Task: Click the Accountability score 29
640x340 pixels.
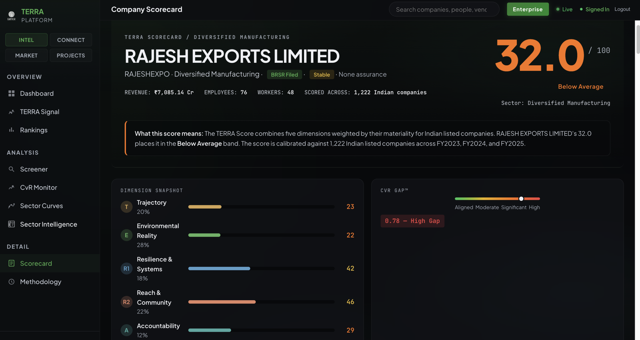Action: pos(350,330)
